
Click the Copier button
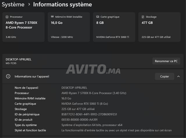coord(164,76)
